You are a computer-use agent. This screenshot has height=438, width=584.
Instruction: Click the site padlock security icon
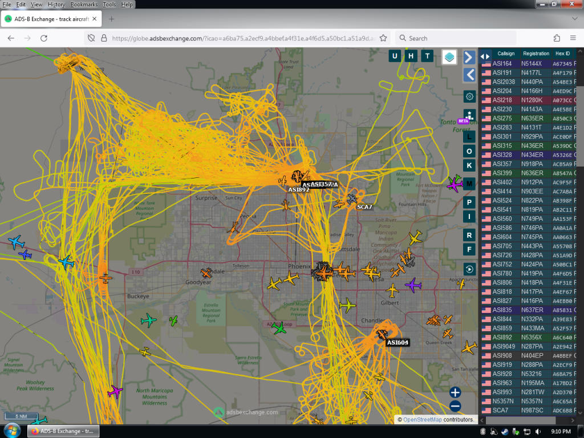(x=104, y=38)
